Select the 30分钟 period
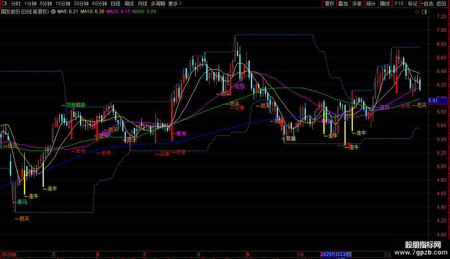 pyautogui.click(x=81, y=4)
